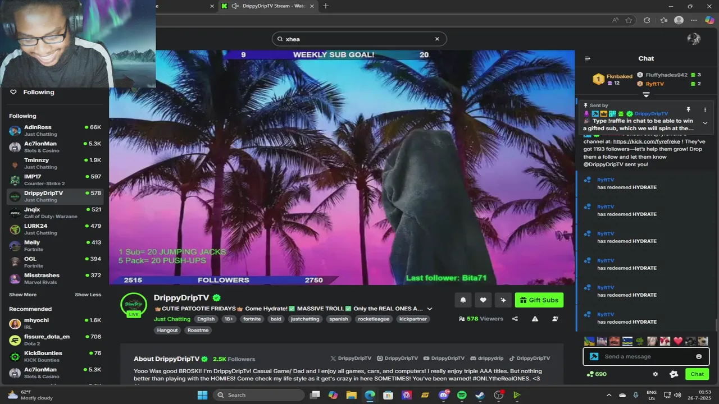Click the xhea search field
Image resolution: width=719 pixels, height=404 pixels.
click(359, 39)
